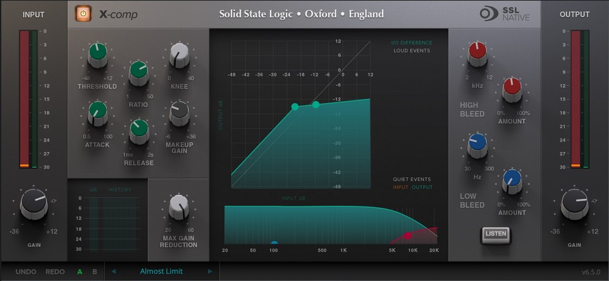Select the GR meter view
The image size is (609, 281).
[93, 190]
